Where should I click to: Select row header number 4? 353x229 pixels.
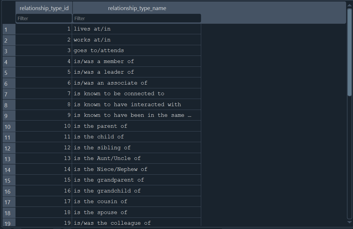[x=9, y=61]
